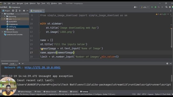Select imageapp.py in project tree
The height and width of the screenshot is (97, 173).
(x=13, y=24)
